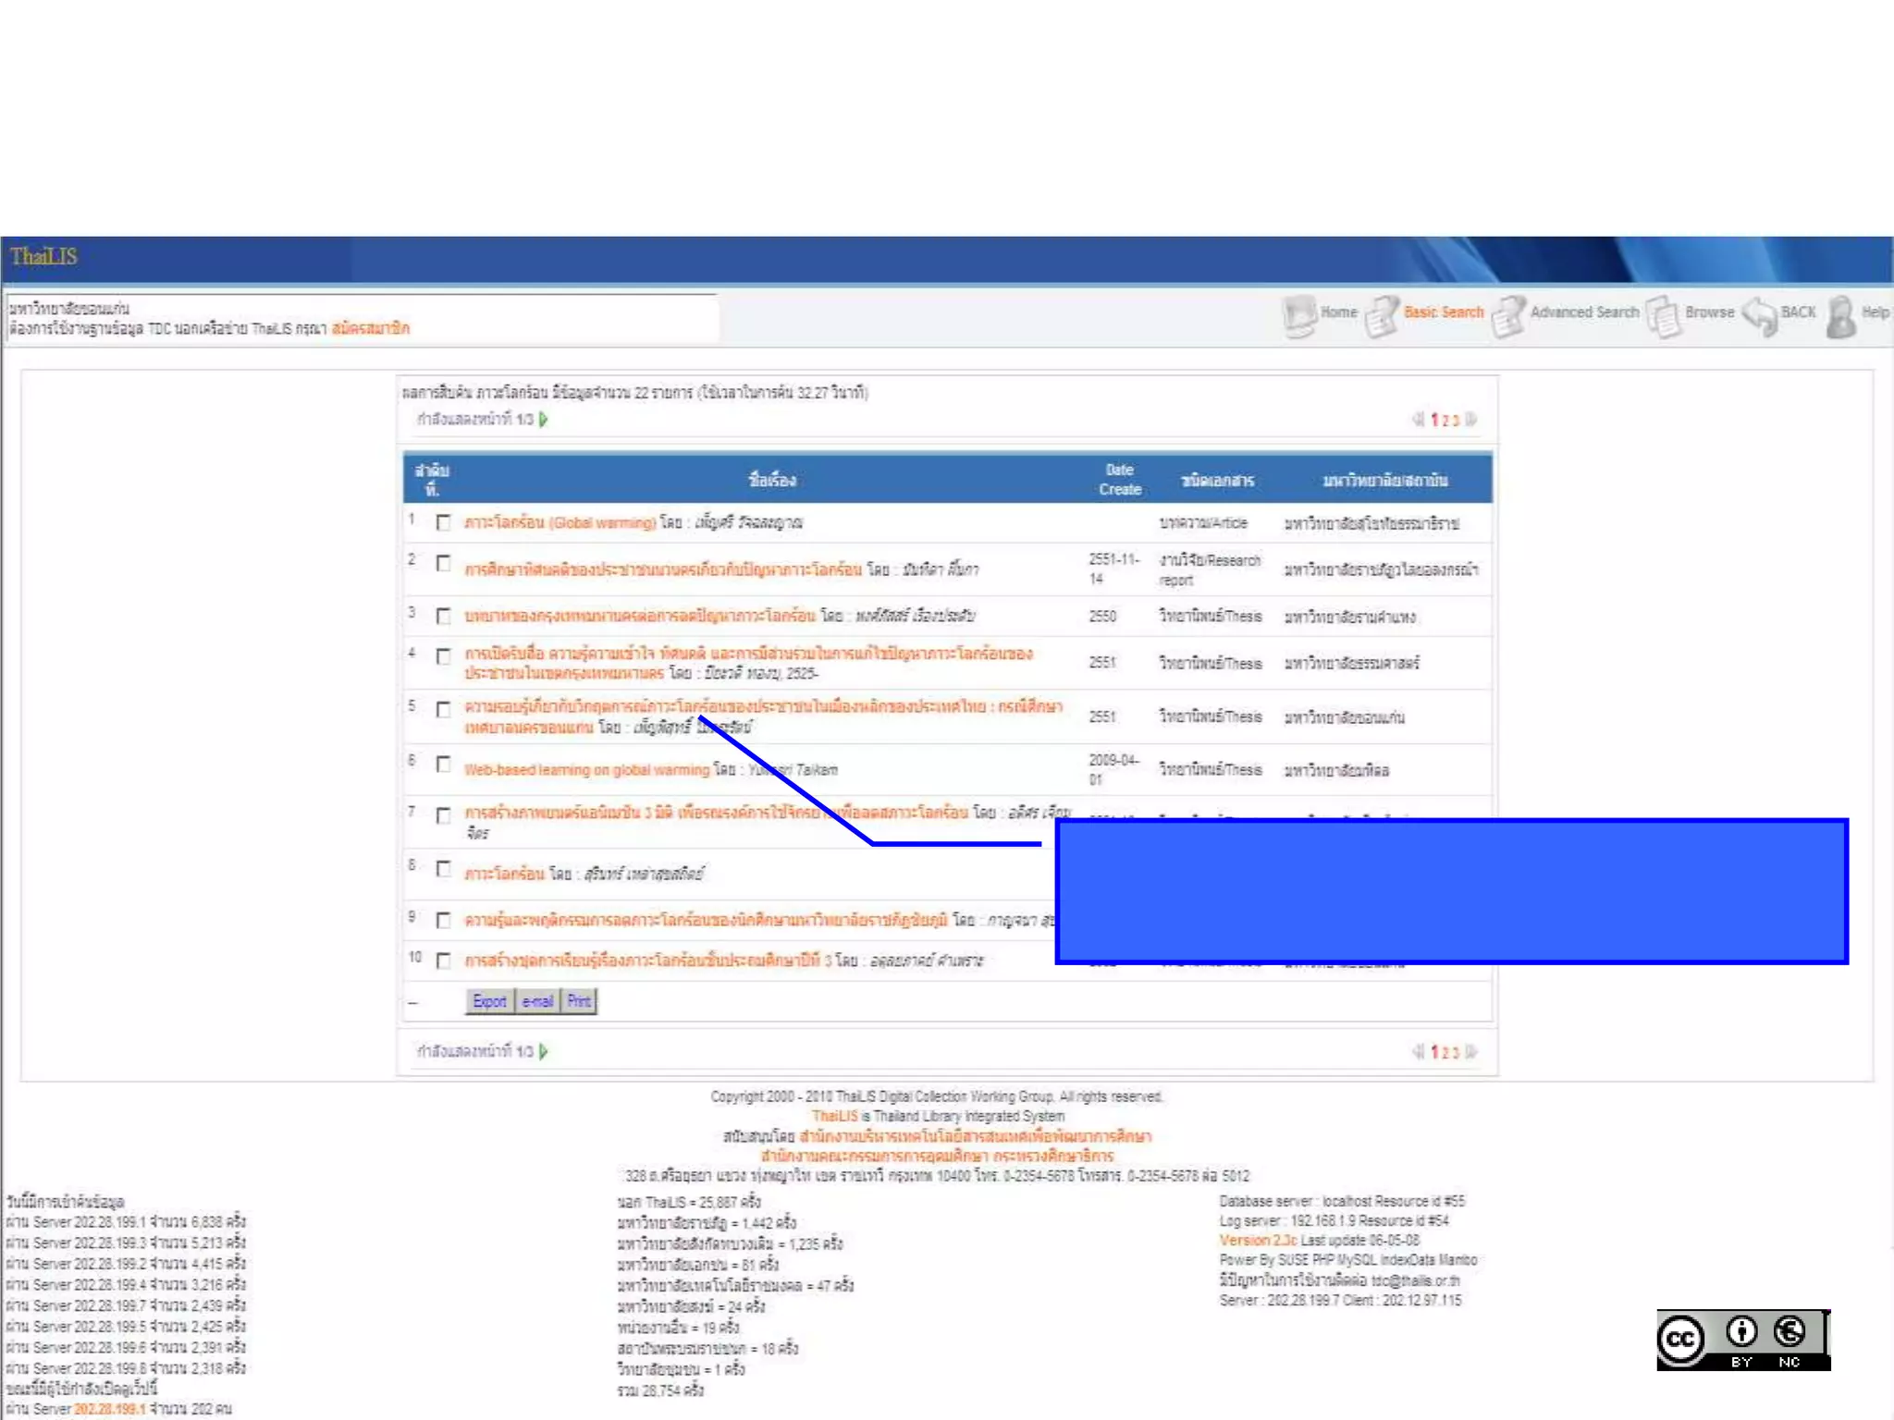Click the Browse documents icon

click(1663, 316)
